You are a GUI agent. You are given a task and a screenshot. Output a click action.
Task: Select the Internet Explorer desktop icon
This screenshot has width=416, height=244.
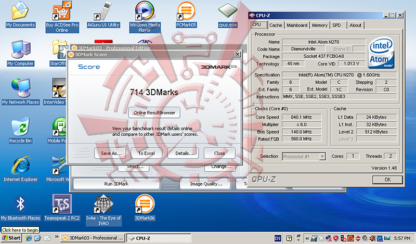(20, 169)
